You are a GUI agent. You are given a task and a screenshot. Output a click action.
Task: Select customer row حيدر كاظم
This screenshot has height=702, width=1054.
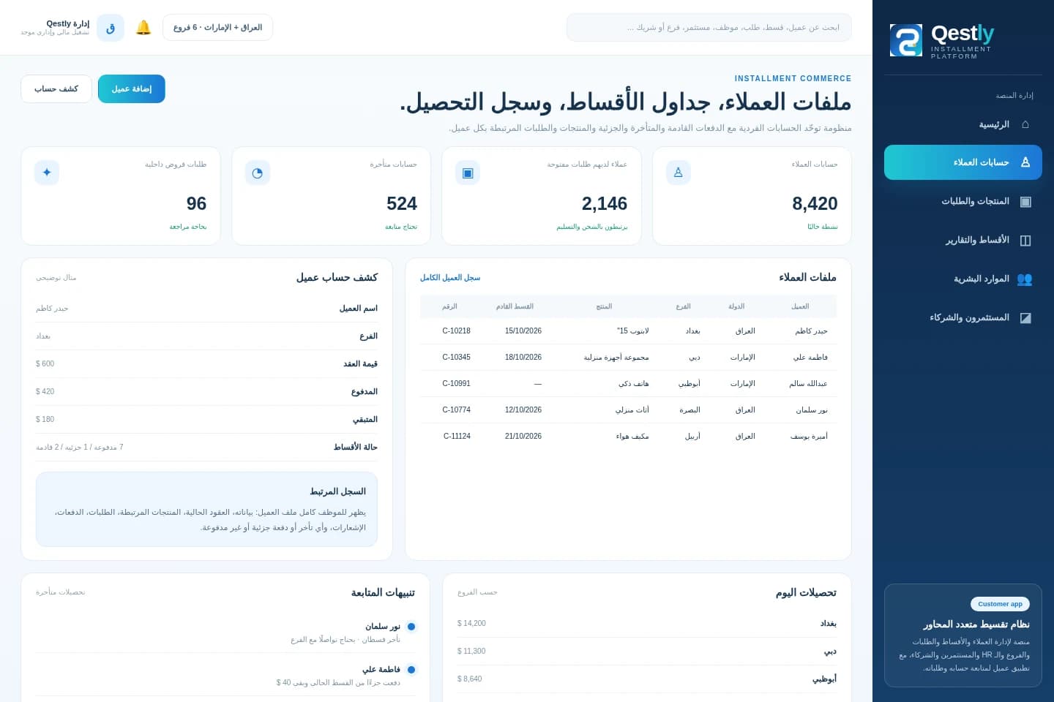pyautogui.click(x=629, y=331)
